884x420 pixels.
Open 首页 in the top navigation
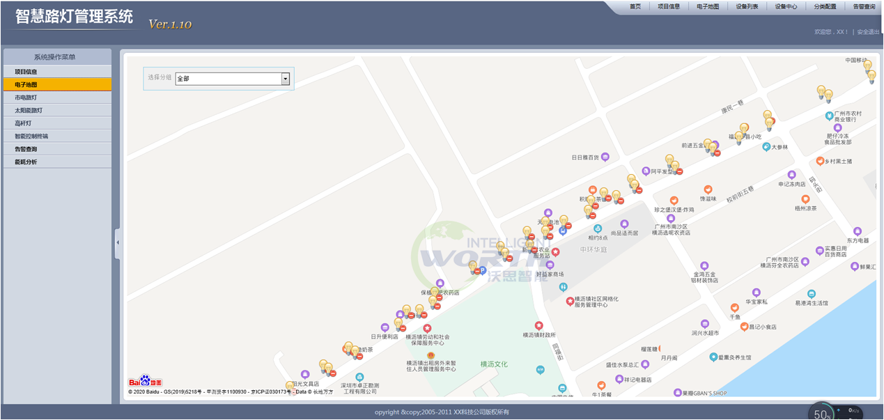point(635,6)
